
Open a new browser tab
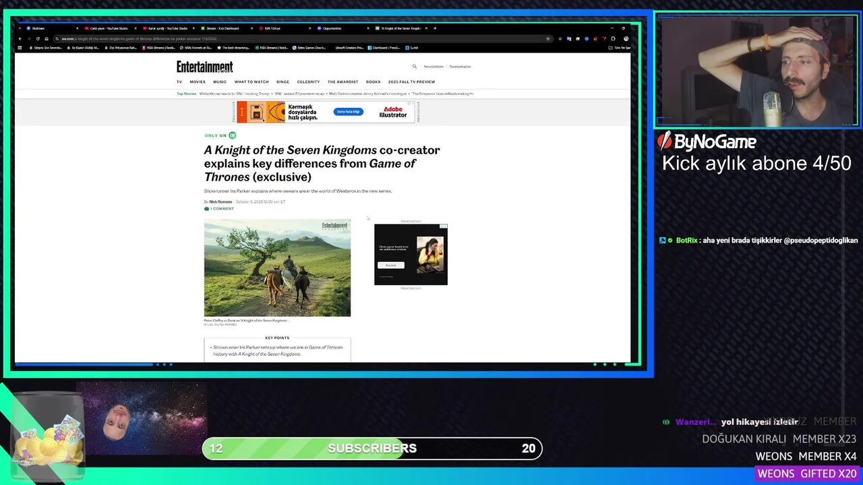point(435,28)
